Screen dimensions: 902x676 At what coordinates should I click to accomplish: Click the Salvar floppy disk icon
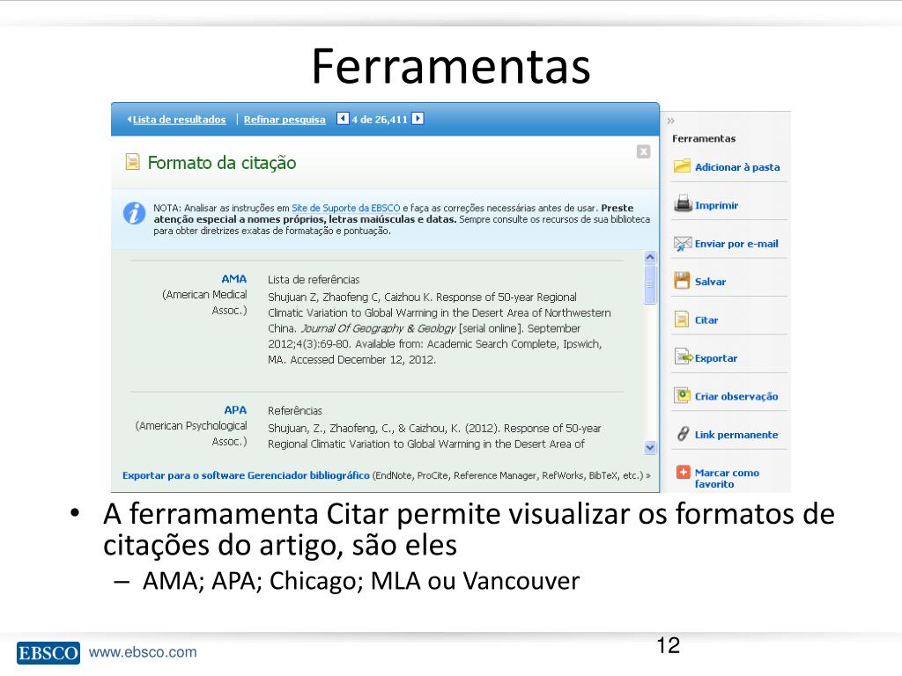point(683,281)
